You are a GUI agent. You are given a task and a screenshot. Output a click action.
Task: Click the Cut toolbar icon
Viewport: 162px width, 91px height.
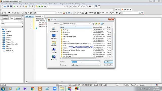(x=21, y=7)
